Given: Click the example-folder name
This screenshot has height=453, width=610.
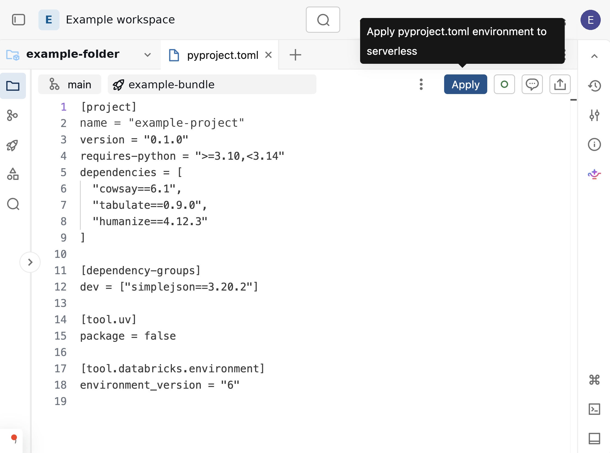Looking at the screenshot, I should point(73,54).
